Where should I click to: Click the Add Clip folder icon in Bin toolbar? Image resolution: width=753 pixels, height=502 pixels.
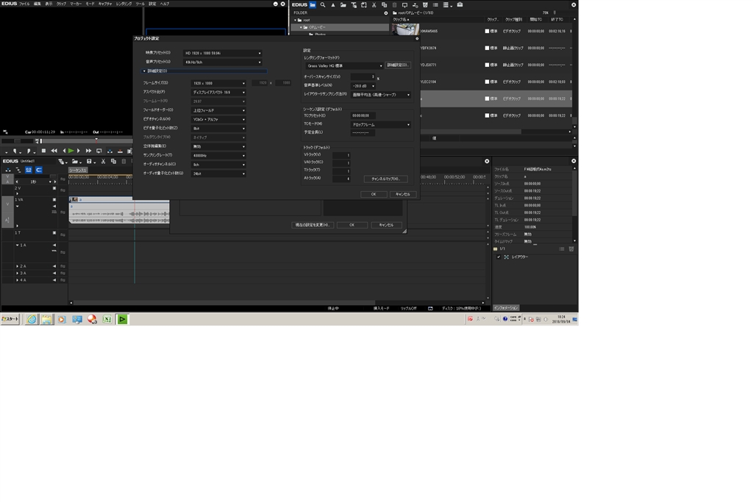(x=343, y=5)
